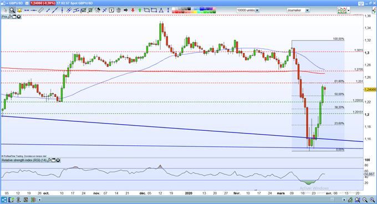377x204 pixels.
Task: Click the Relative strength index (RSI) label
Action: [x=24, y=160]
